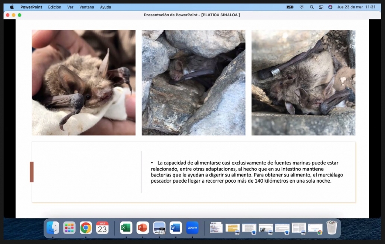
Task: Expand the battery status menu
Action: [x=290, y=7]
